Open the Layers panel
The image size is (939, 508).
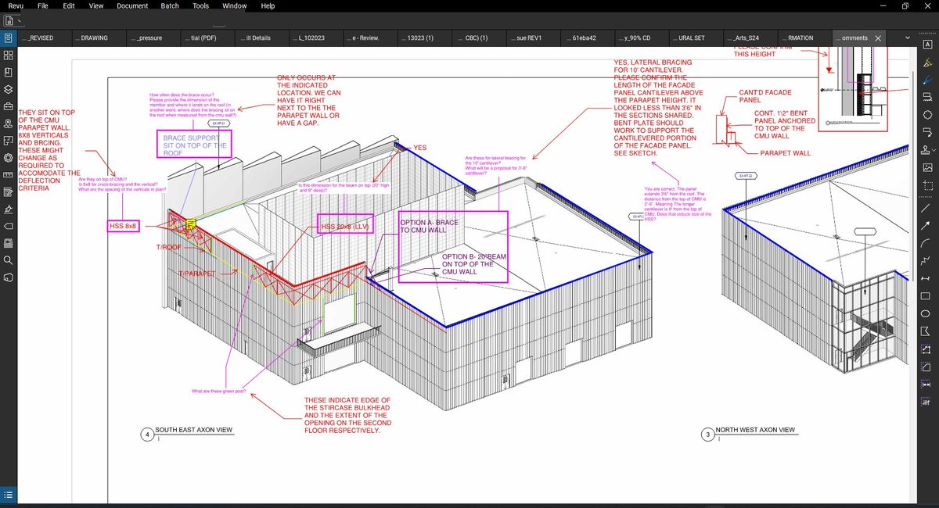(x=9, y=89)
